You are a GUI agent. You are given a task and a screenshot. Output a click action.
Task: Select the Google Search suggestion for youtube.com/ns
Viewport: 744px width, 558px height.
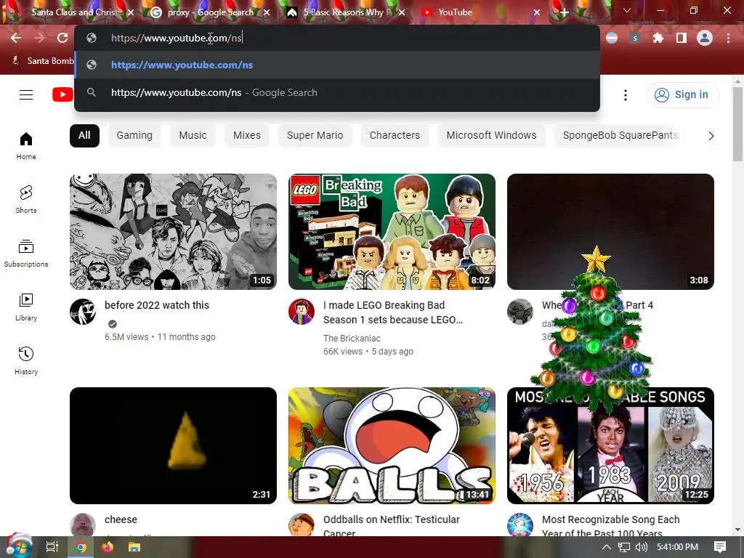[337, 92]
